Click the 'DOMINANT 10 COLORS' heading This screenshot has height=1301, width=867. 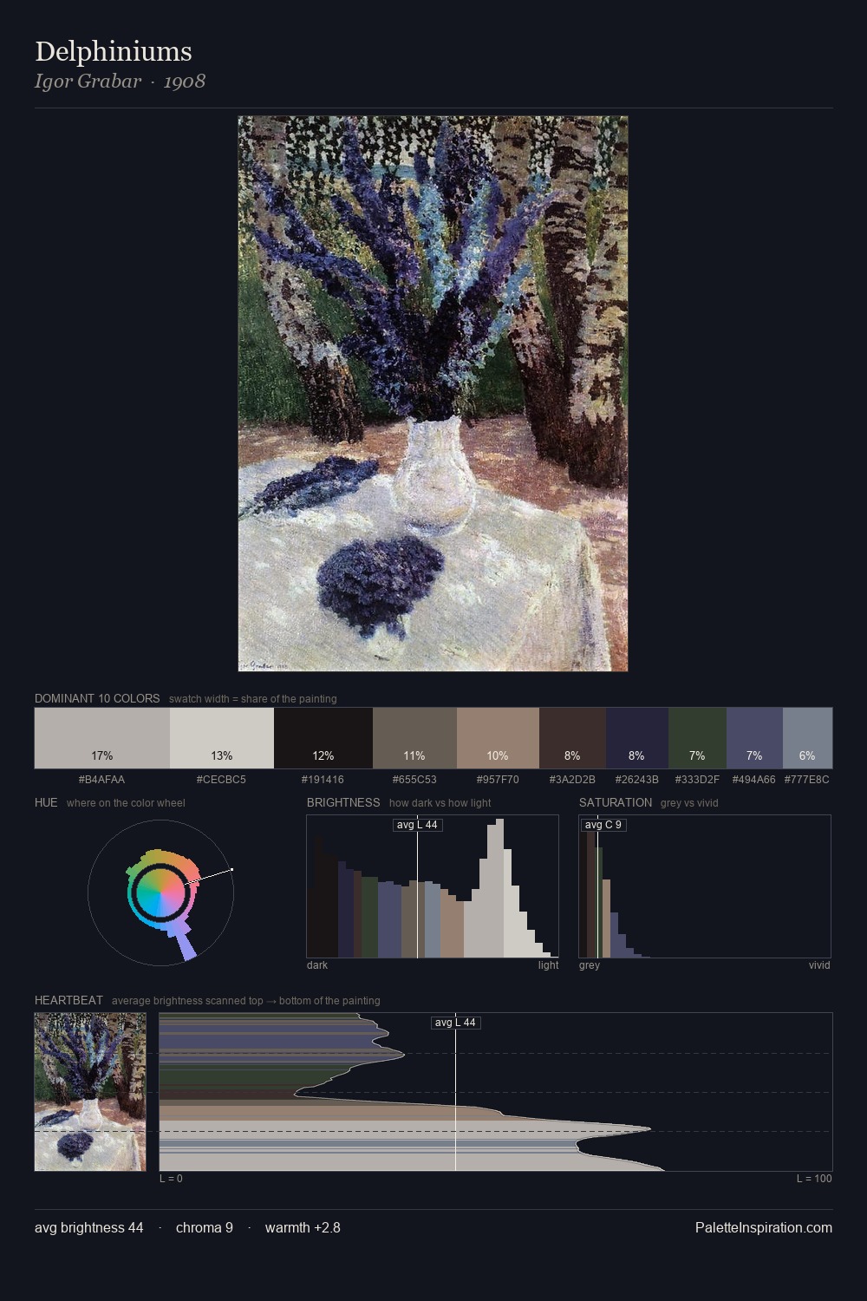(x=97, y=698)
